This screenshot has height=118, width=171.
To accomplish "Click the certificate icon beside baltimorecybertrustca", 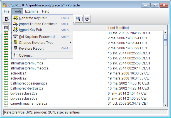I will click(6, 88).
